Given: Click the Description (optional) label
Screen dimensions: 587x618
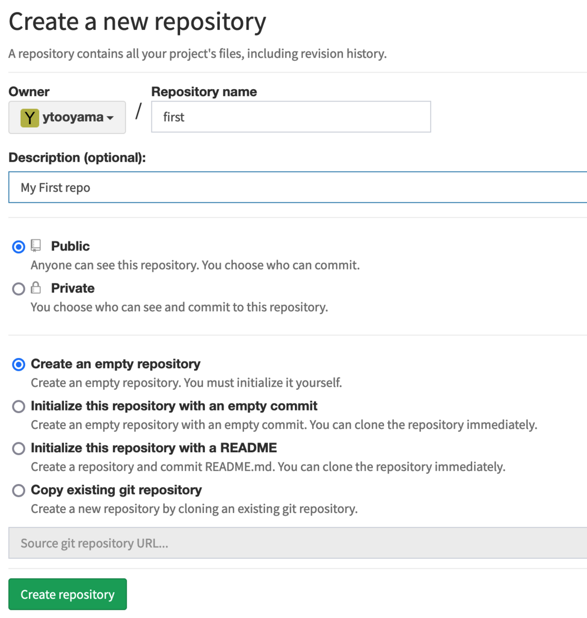Looking at the screenshot, I should coord(77,158).
